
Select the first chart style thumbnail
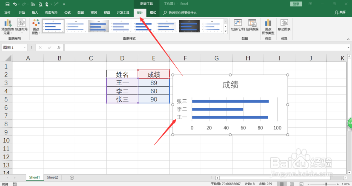[x=53, y=26]
